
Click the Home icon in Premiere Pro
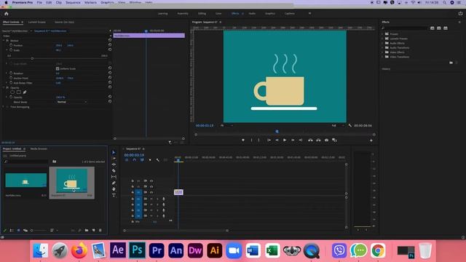click(7, 14)
